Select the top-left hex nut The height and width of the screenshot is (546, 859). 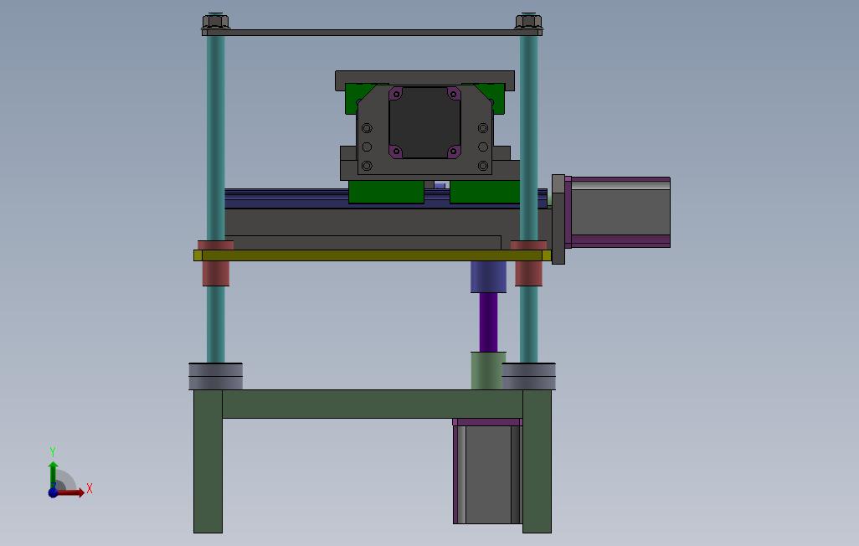pos(216,22)
